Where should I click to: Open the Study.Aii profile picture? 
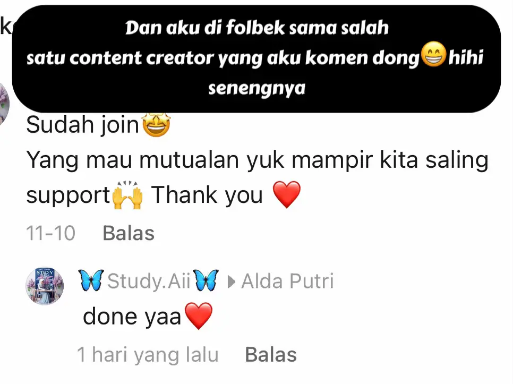[45, 286]
